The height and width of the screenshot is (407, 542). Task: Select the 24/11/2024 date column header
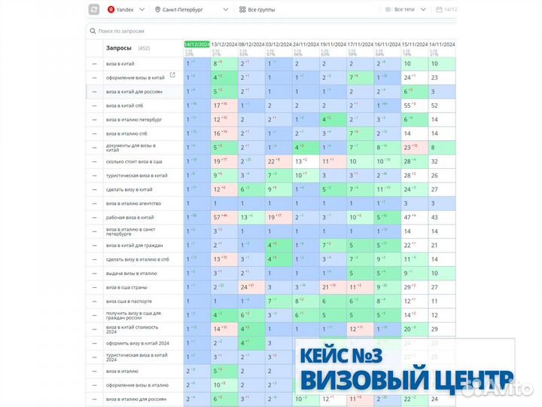306,44
